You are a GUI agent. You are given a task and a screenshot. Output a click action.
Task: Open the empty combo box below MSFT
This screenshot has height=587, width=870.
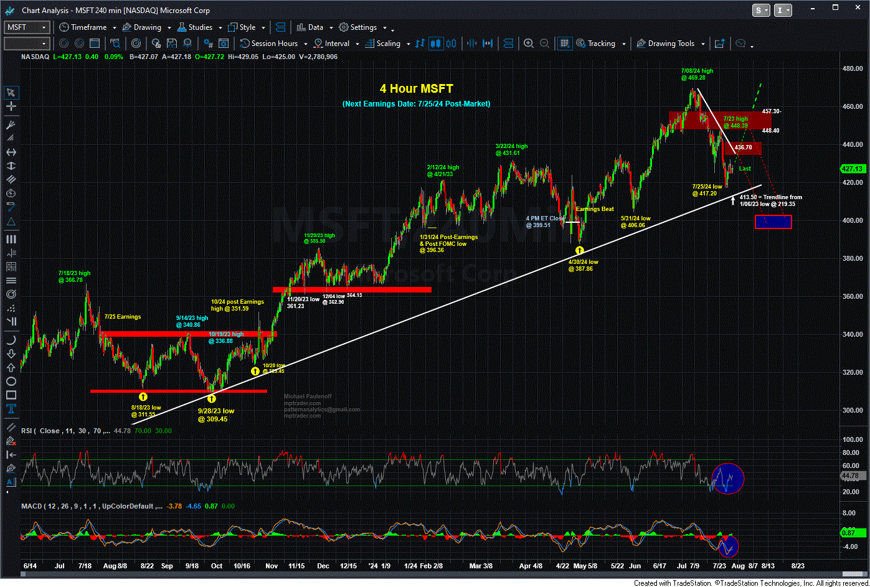[27, 44]
